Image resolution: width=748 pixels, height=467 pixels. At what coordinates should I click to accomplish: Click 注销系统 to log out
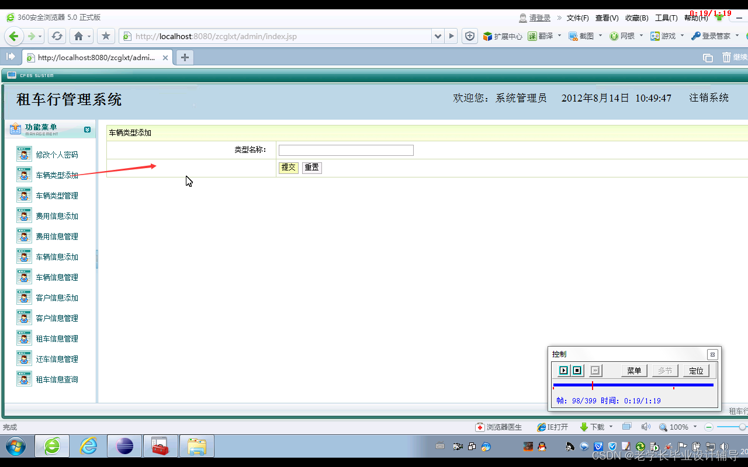[708, 97]
